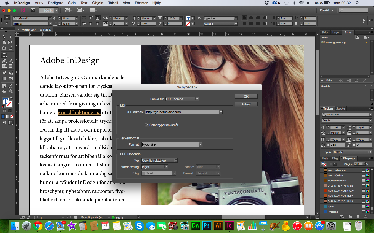This screenshot has height=233, width=374.
Task: Open URL-adress history dropdown arrow
Action: coord(221,112)
